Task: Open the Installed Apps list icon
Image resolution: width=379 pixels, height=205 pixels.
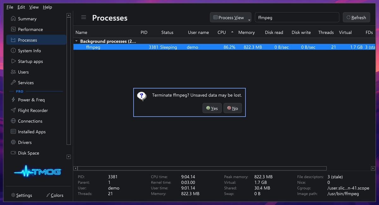Action: click(13, 132)
